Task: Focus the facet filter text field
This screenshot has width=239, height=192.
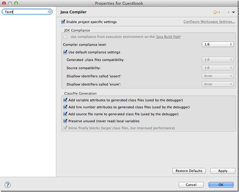Action: [27, 12]
